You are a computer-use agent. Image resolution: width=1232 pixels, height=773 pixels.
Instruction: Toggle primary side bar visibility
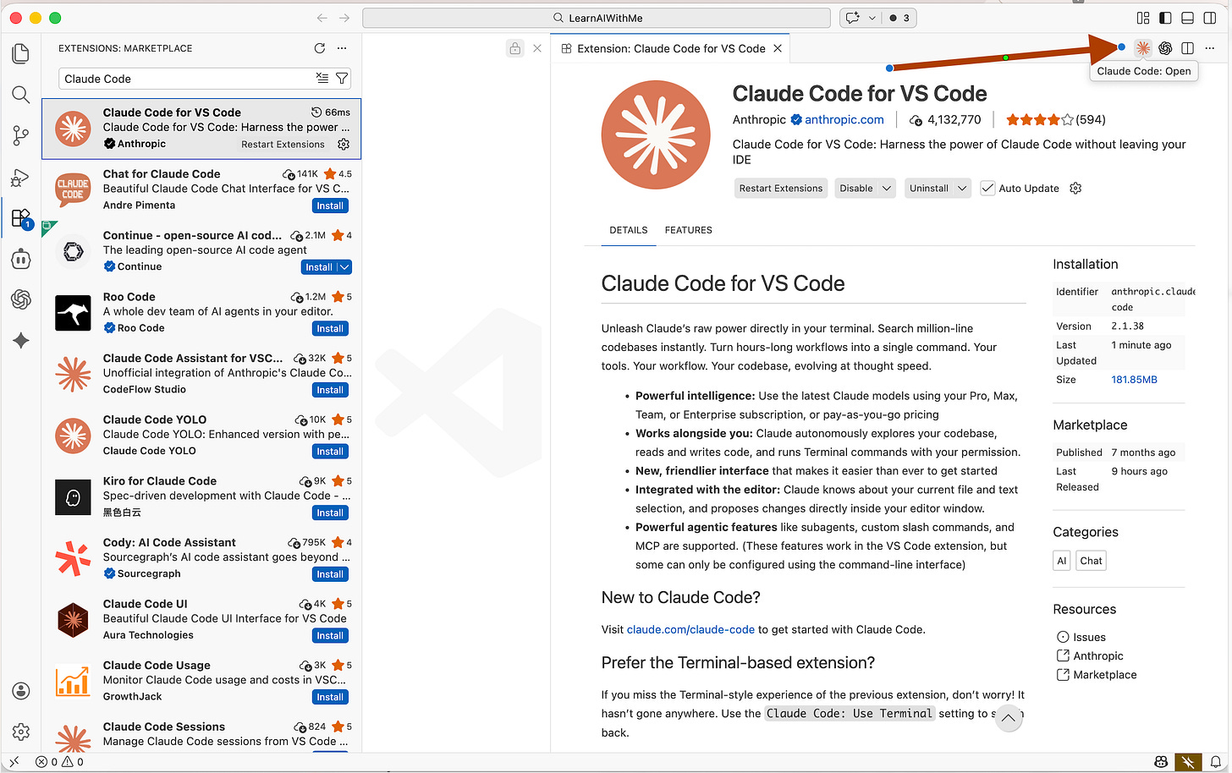pyautogui.click(x=1165, y=18)
